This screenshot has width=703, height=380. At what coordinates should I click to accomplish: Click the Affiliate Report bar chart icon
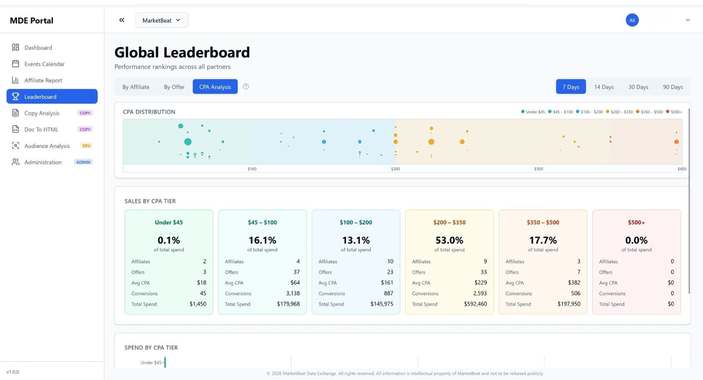click(x=15, y=80)
